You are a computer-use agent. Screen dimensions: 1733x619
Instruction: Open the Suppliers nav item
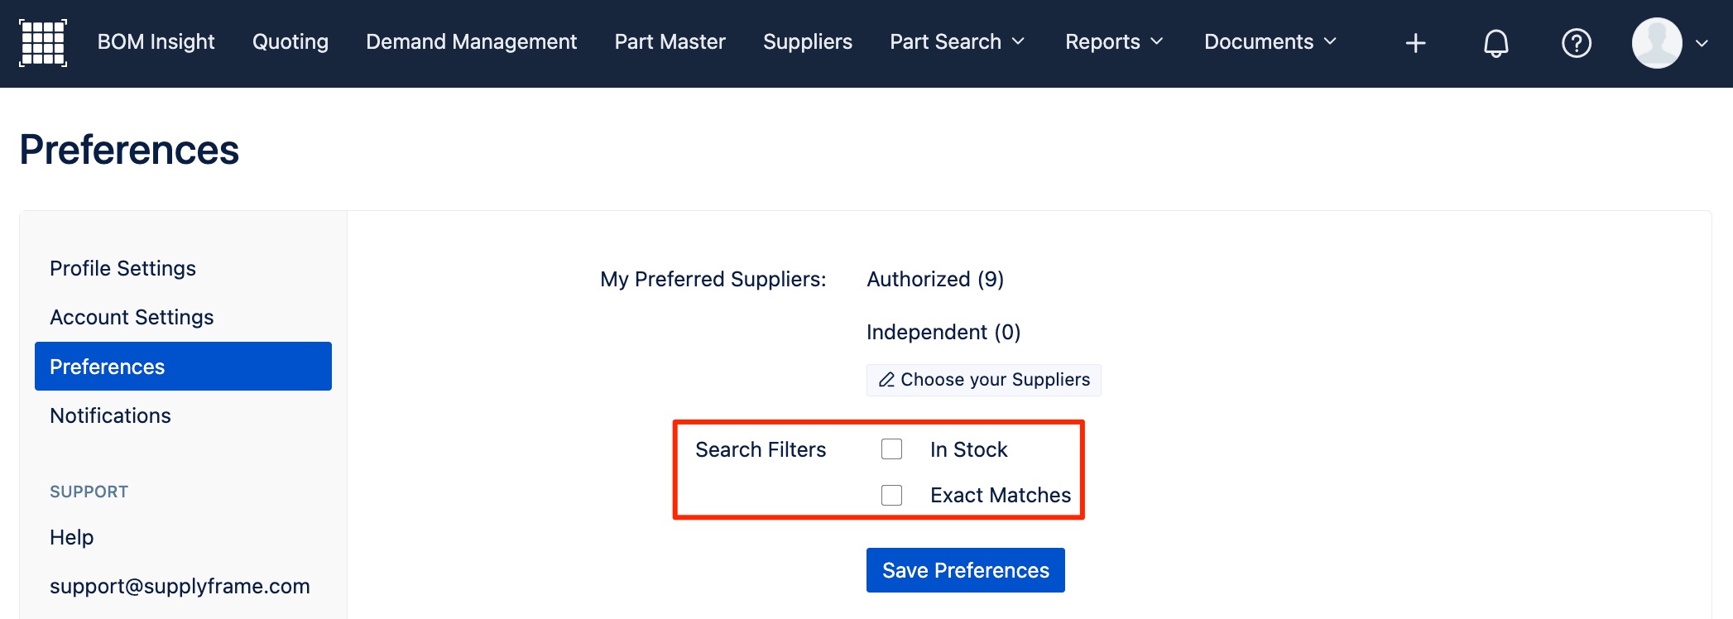(x=808, y=42)
